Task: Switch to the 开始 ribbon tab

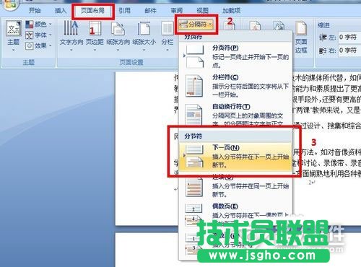Action: (x=35, y=10)
